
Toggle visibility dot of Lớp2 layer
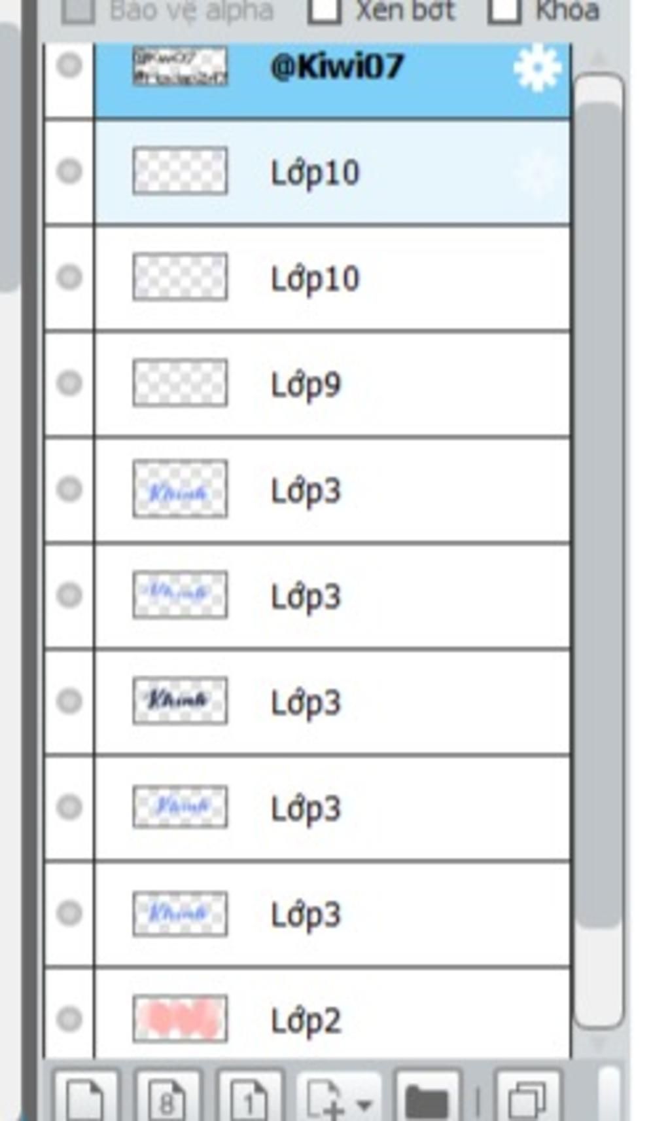click(69, 1019)
